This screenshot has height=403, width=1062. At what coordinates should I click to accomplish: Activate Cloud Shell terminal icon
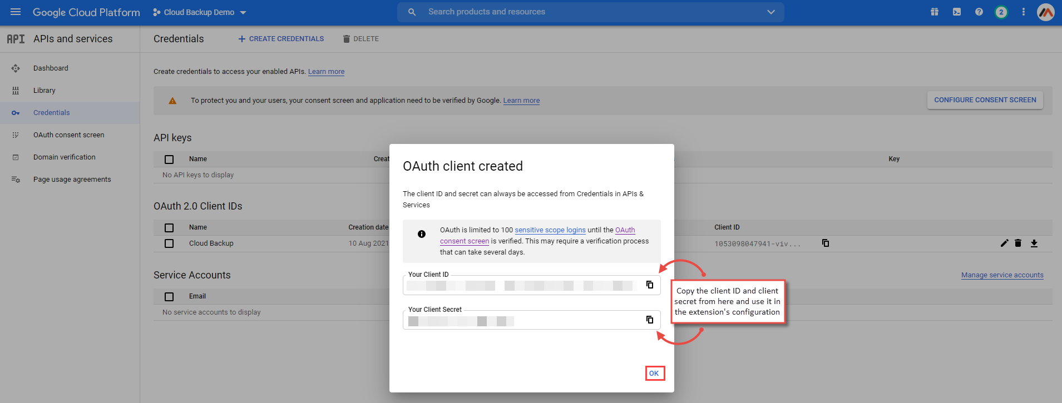coord(957,12)
